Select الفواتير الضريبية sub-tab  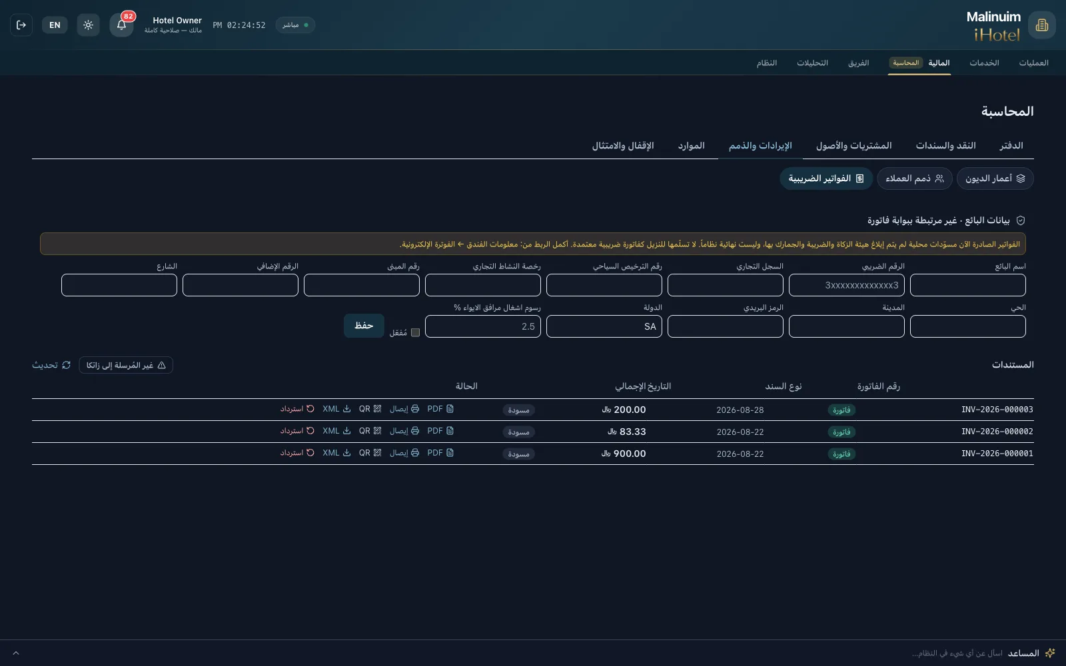click(826, 178)
